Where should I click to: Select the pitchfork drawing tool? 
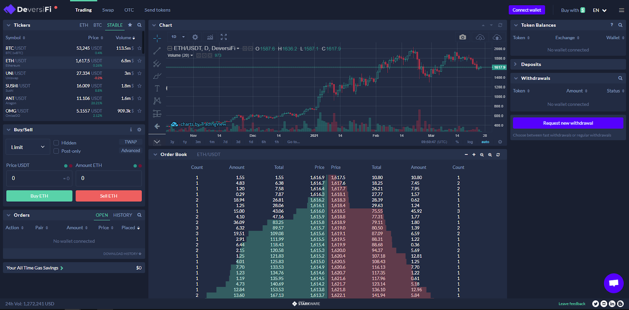coord(157,63)
